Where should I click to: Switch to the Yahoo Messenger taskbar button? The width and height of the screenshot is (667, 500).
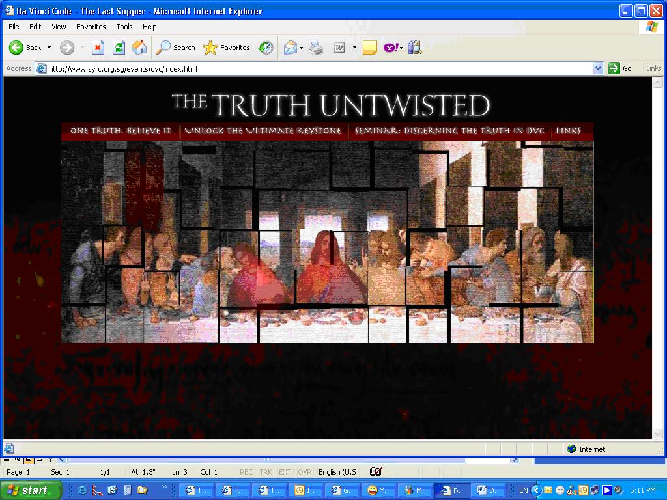[378, 490]
